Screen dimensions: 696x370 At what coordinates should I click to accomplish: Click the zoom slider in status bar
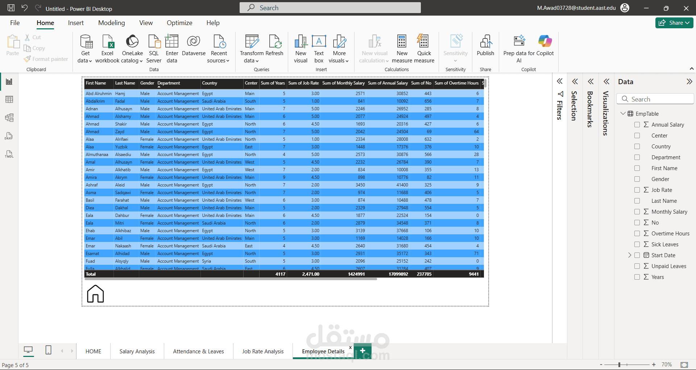click(620, 365)
